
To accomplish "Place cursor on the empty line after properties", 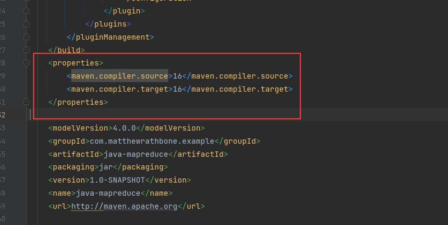I will click(x=154, y=115).
